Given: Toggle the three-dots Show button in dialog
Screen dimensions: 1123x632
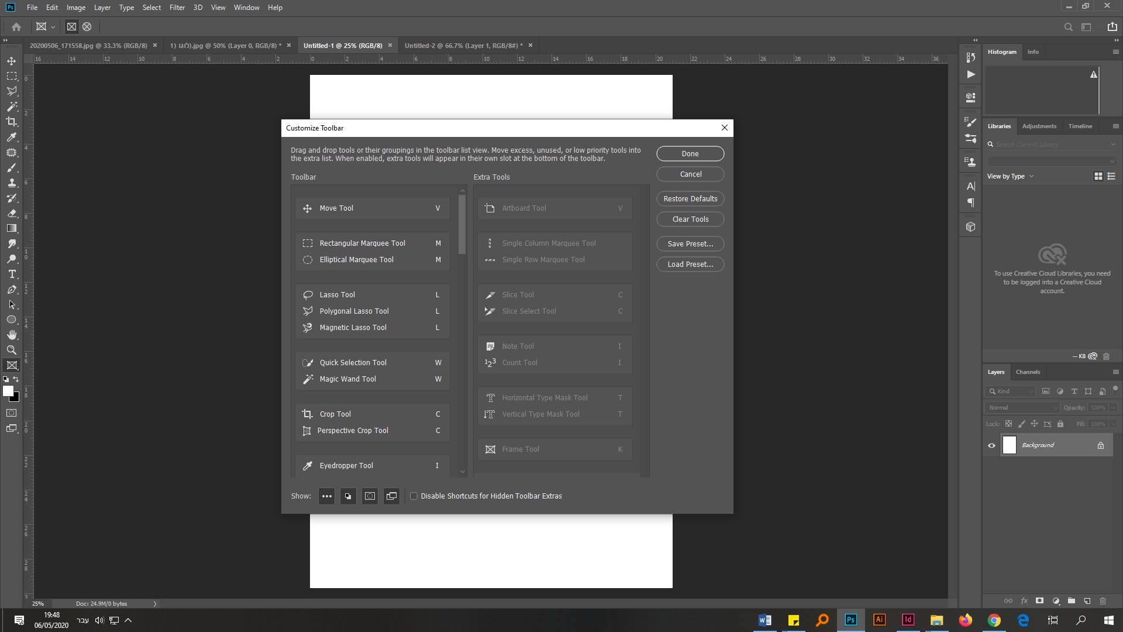Looking at the screenshot, I should 326,496.
